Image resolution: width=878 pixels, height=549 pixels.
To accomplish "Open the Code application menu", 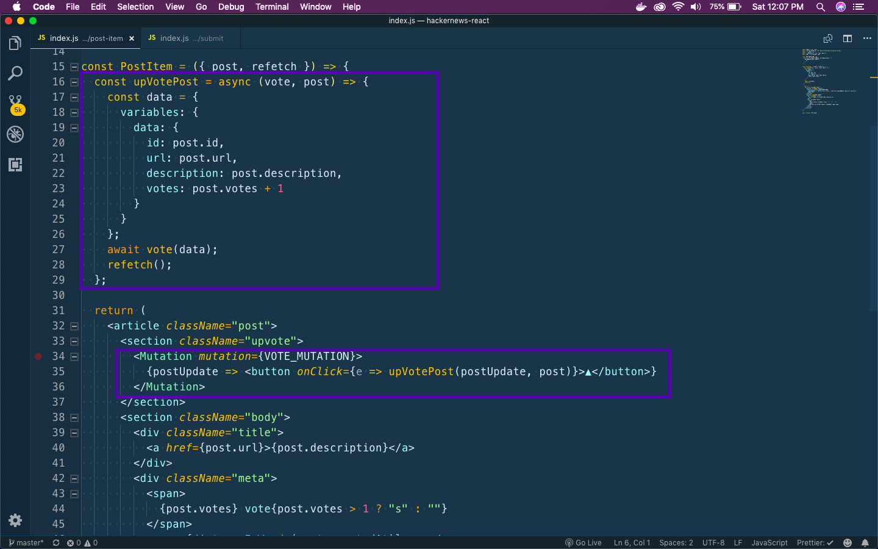I will coord(44,7).
